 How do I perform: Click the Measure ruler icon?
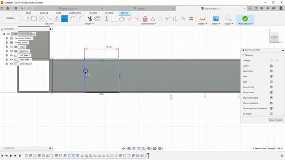(203, 19)
